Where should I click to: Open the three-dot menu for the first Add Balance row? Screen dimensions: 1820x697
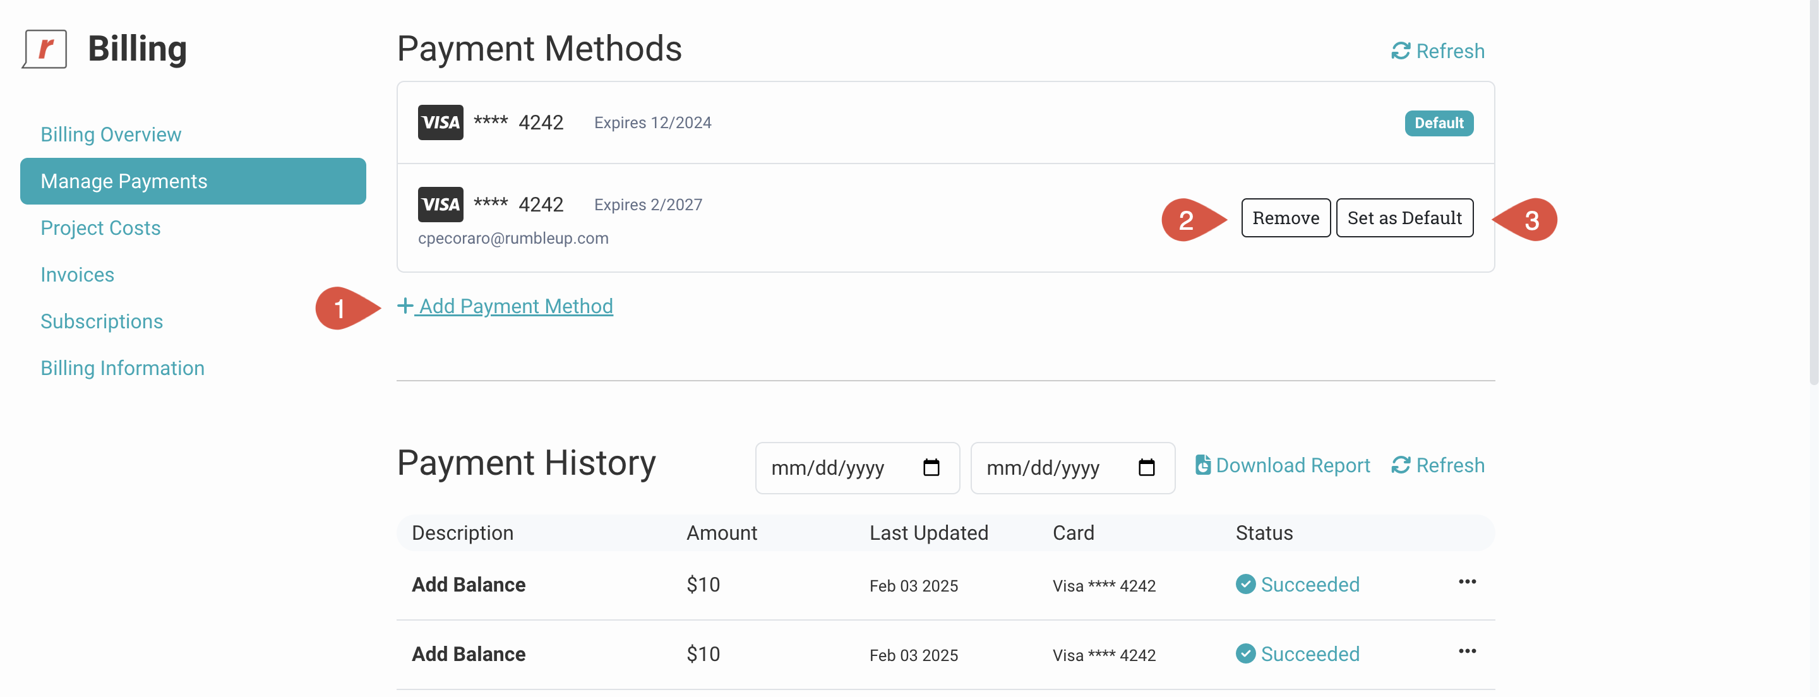(x=1467, y=581)
